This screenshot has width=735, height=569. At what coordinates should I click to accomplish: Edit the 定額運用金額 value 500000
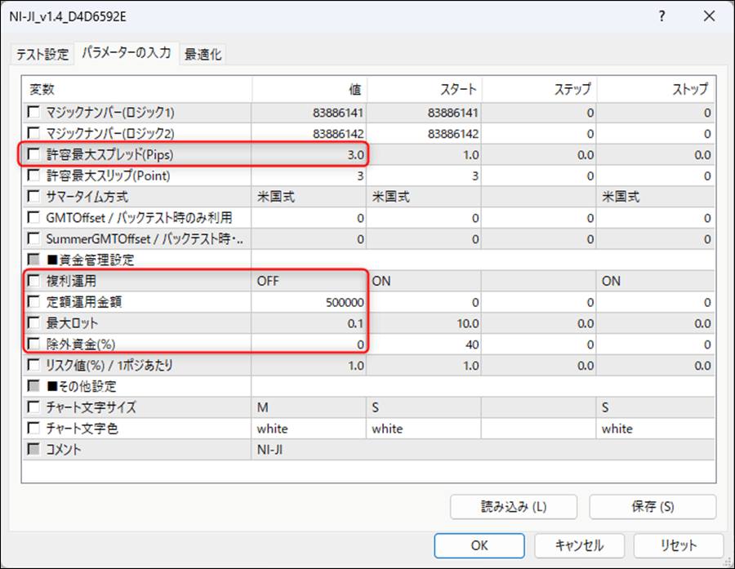coord(309,302)
